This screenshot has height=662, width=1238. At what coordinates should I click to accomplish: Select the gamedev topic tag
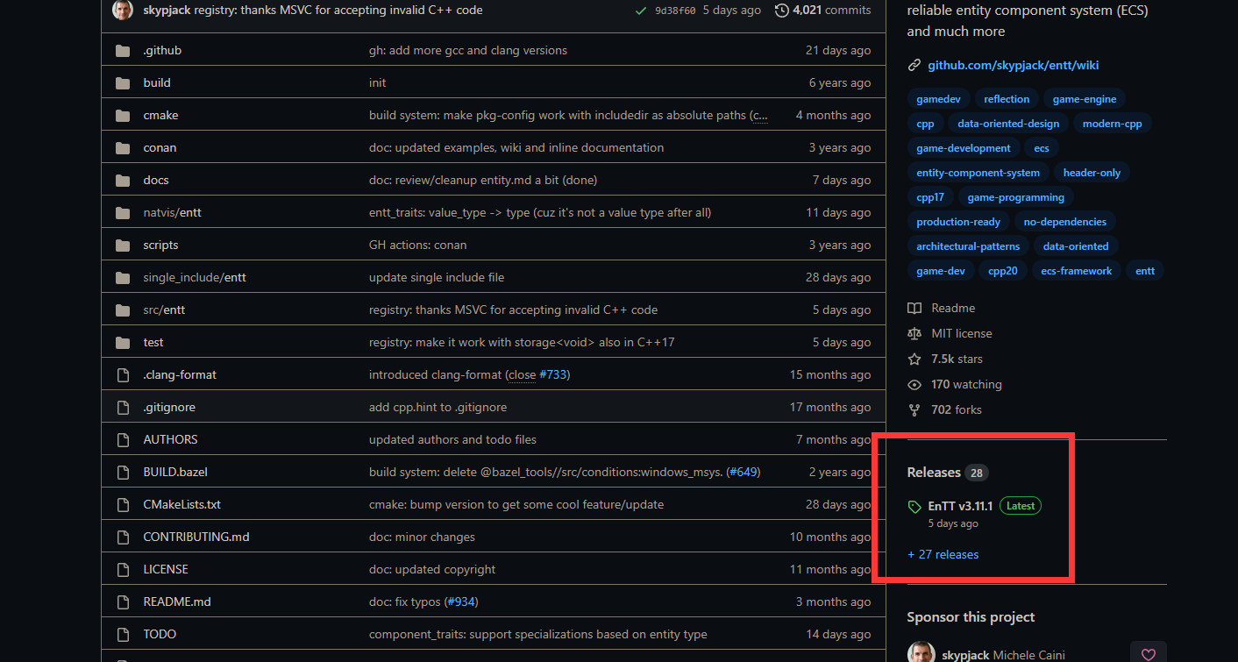937,99
